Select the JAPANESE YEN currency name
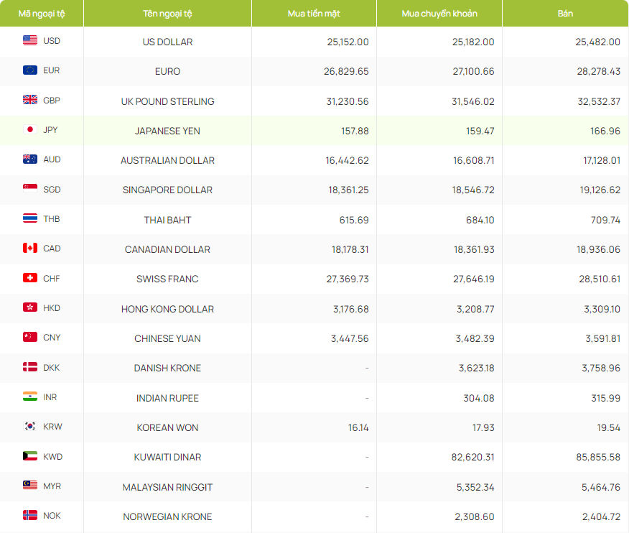Viewport: 629px width, 533px height. coord(167,131)
